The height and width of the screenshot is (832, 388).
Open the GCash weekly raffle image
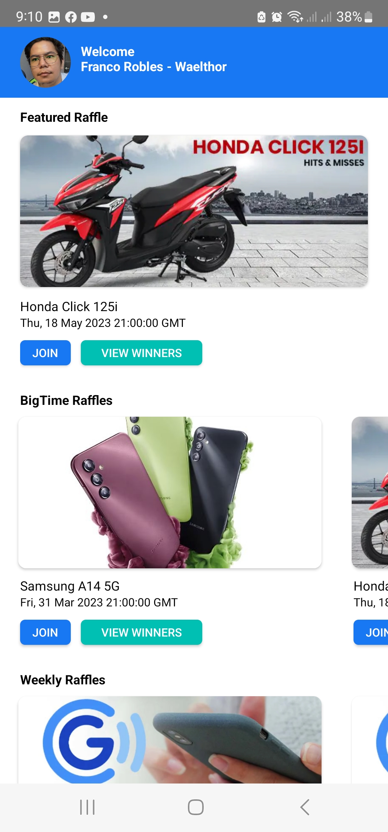pos(170,740)
